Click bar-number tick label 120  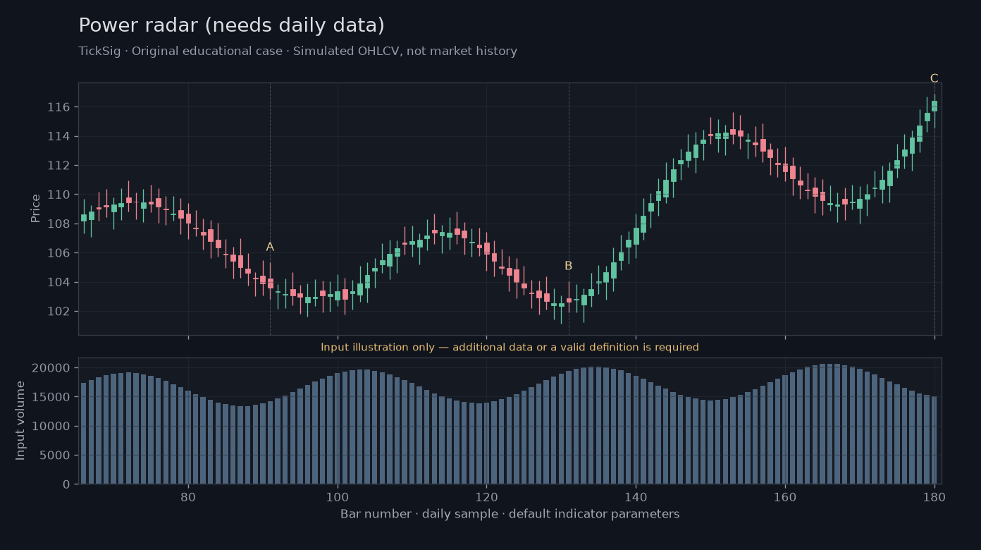pos(486,496)
